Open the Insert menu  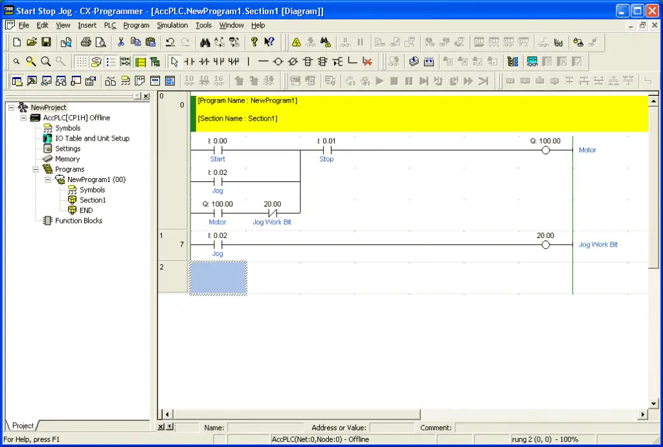point(87,25)
